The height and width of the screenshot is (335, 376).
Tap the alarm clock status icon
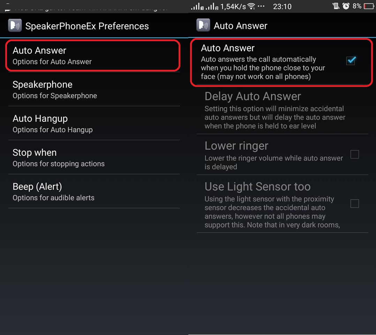point(346,6)
